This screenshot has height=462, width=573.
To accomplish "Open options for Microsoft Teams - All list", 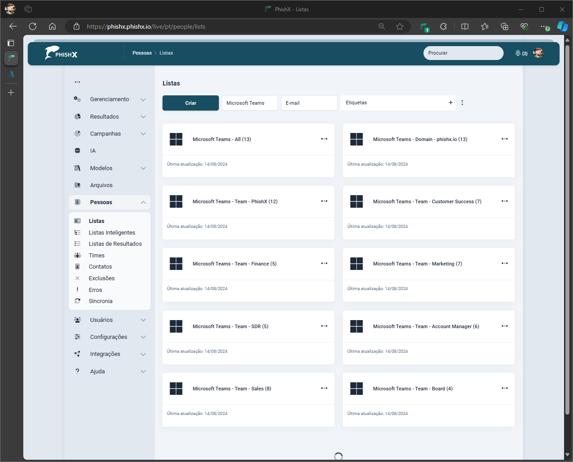I will coord(324,139).
